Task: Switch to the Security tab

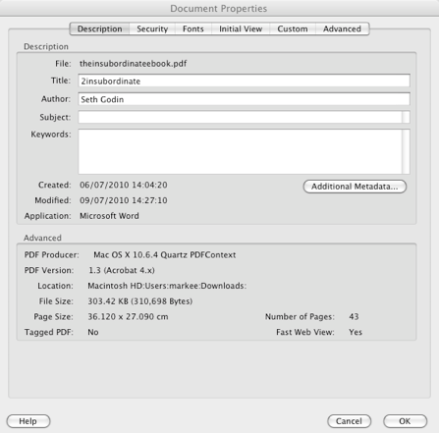Action: coord(152,28)
